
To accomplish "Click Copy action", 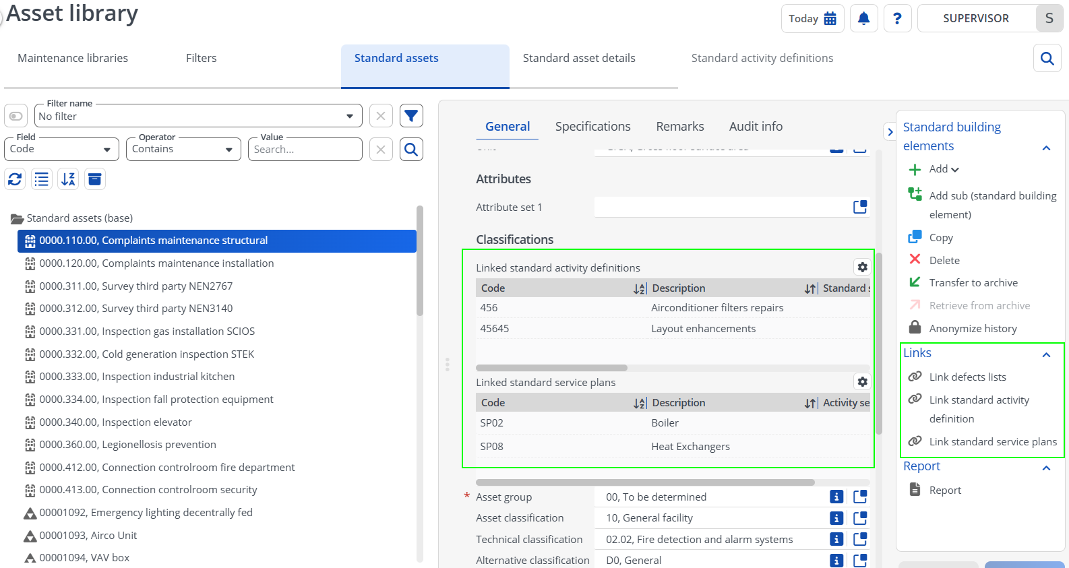I will point(931,237).
